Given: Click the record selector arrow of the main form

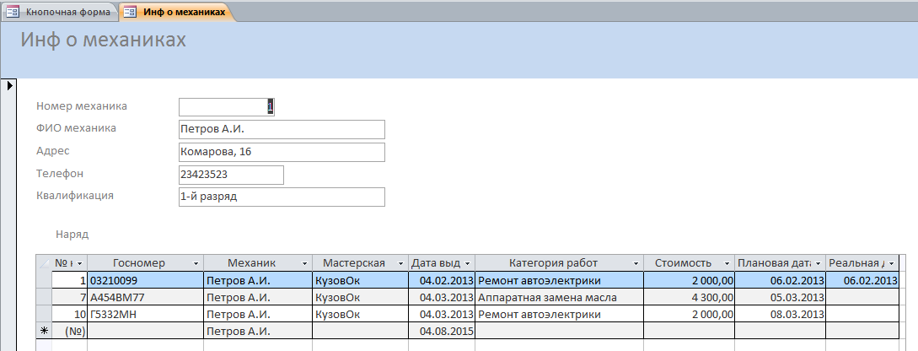Looking at the screenshot, I should click(10, 85).
